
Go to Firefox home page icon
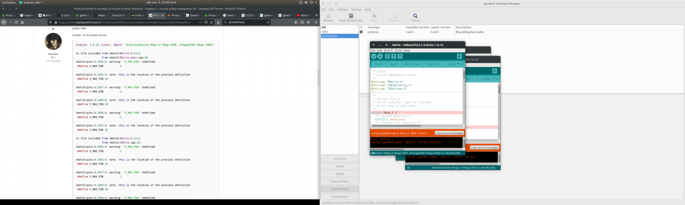click(22, 22)
